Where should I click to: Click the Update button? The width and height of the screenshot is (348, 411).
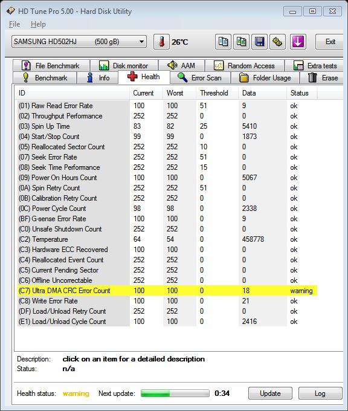tap(270, 393)
